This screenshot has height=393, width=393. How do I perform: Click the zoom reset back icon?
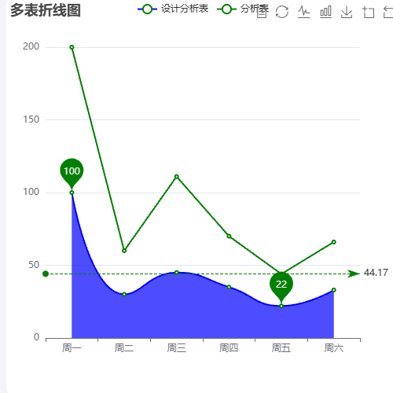pos(388,12)
